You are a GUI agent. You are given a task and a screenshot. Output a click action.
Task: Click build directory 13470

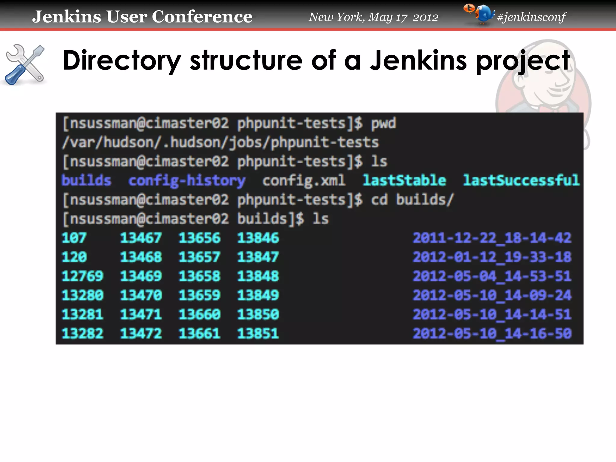141,295
